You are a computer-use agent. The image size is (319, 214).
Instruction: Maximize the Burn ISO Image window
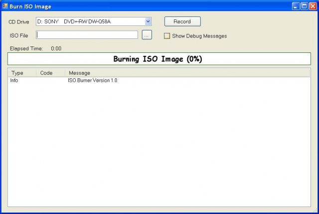point(305,6)
